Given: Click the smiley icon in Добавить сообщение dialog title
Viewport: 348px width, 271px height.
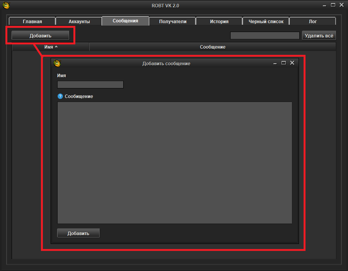Looking at the screenshot, I should tap(57, 63).
